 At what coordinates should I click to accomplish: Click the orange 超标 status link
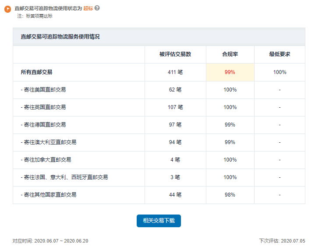coord(88,8)
